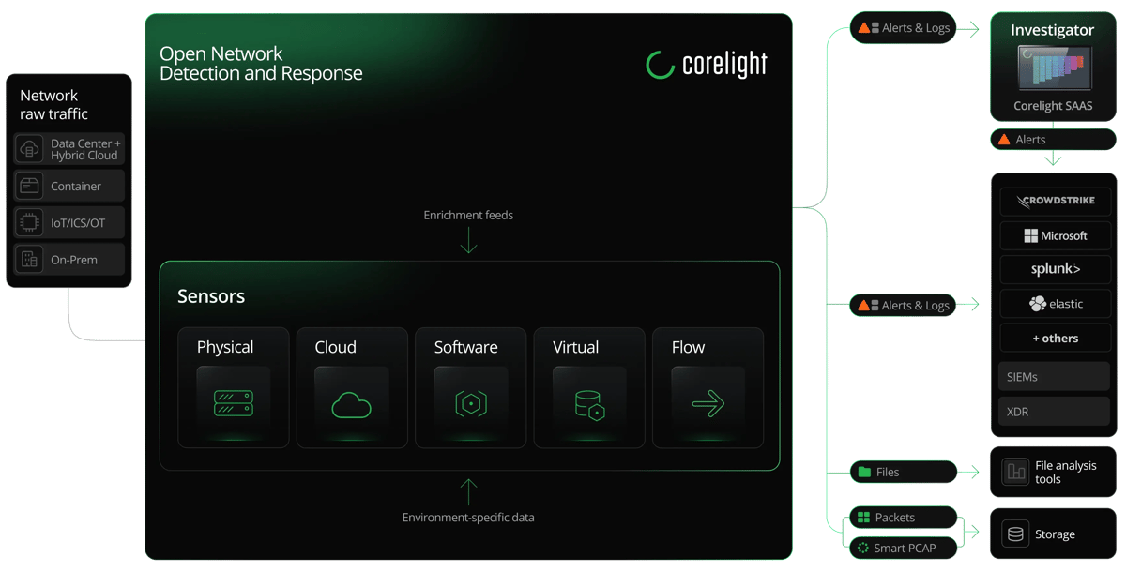
Task: Click the Splunk logo
Action: (1055, 269)
